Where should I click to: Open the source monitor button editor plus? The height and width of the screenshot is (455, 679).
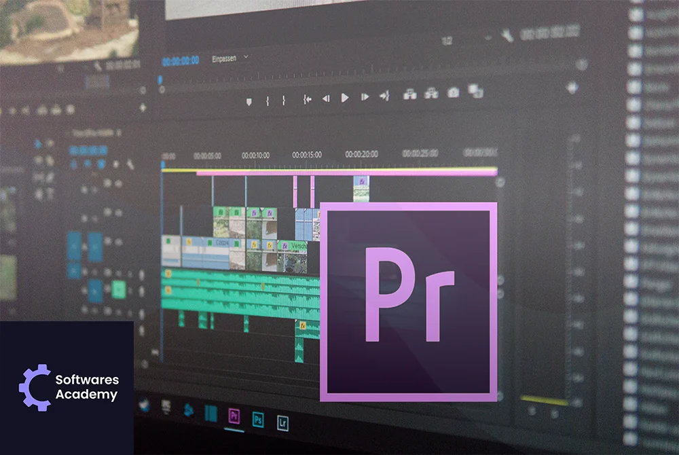(x=143, y=108)
